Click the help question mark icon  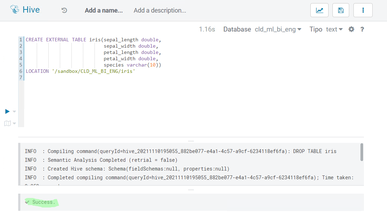[362, 29]
